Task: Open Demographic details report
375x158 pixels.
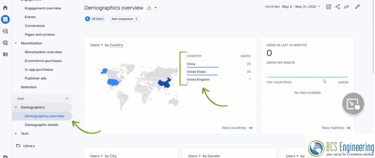Action: (x=41, y=125)
